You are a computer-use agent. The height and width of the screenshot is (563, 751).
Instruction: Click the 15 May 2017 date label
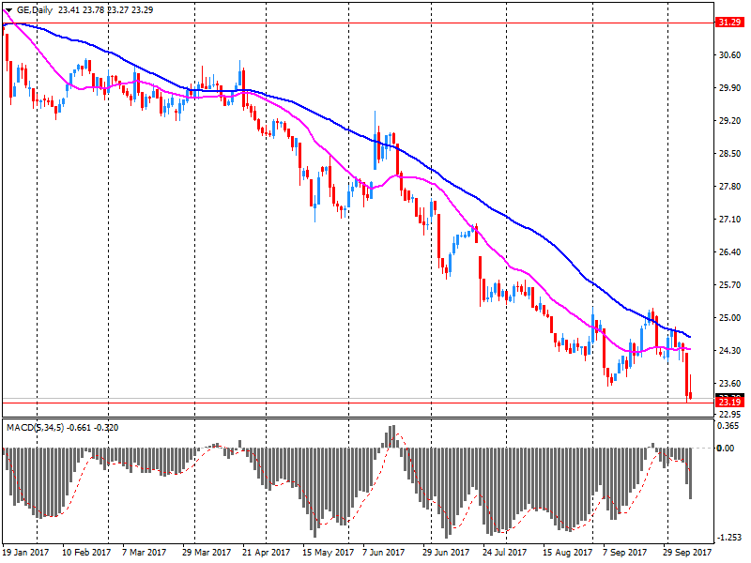click(x=328, y=553)
